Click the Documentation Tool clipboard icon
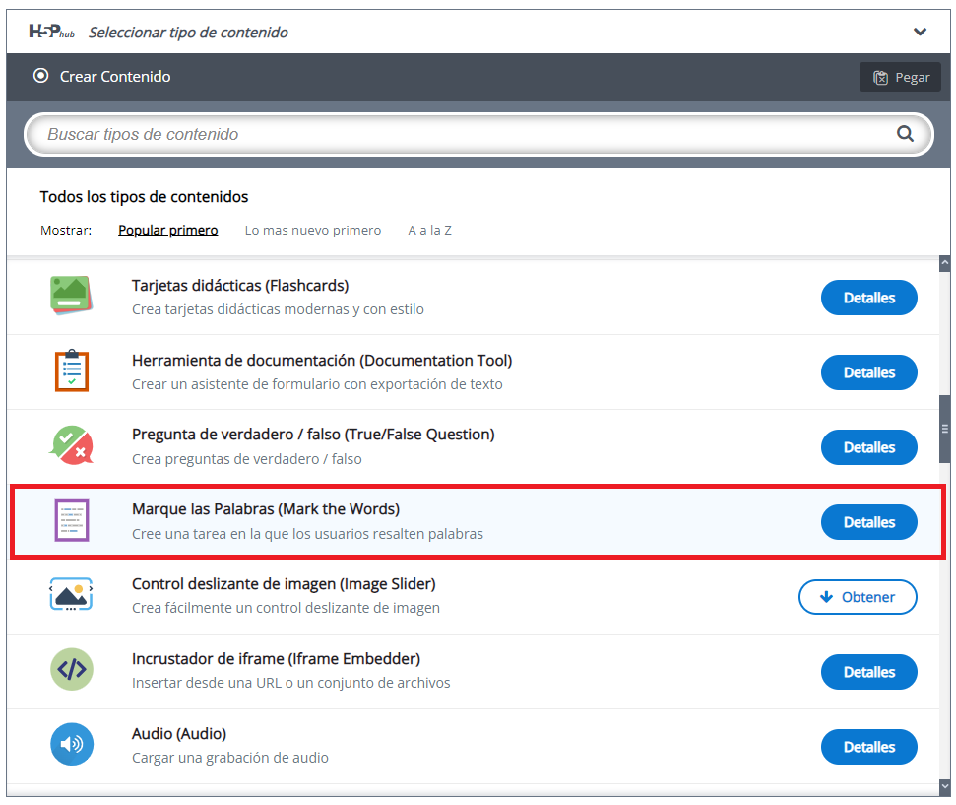 pos(71,371)
